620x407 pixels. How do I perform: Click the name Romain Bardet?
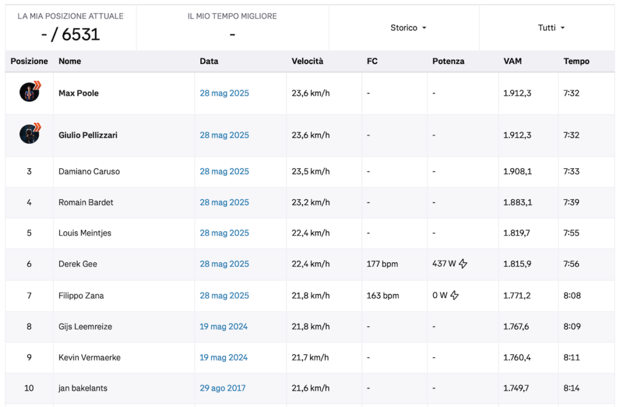pos(86,202)
